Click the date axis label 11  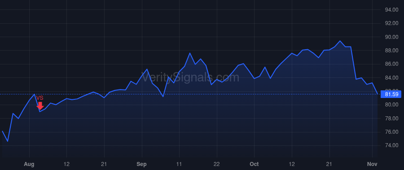(179, 164)
